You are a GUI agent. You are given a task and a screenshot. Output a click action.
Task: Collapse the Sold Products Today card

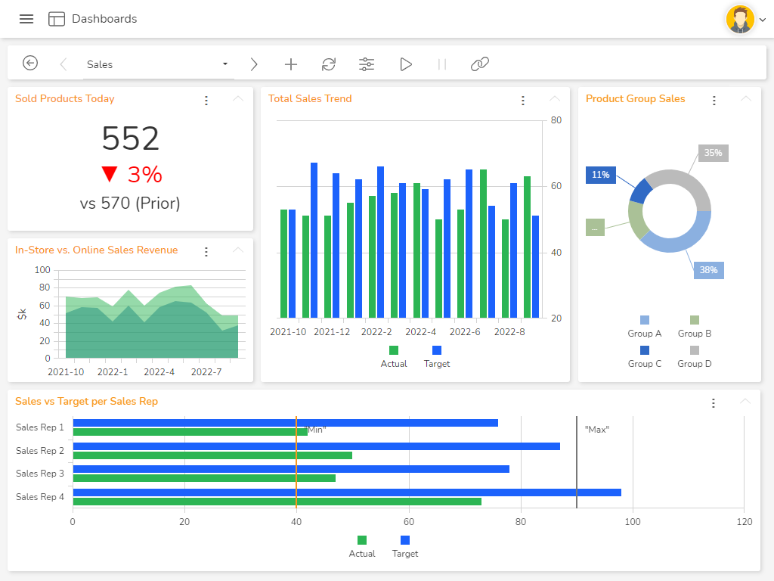[237, 99]
